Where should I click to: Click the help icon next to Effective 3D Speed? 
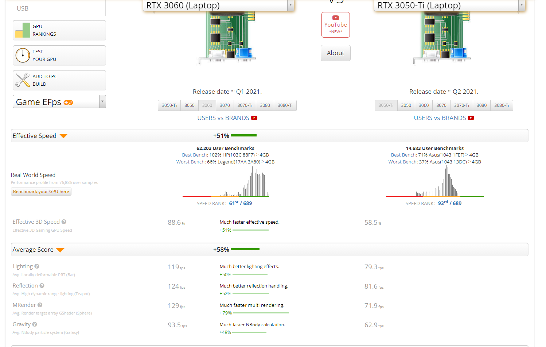pos(64,222)
